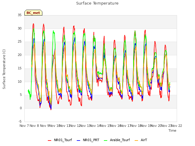195x146 pixels.
Task: Click the 25 y-axis tick label
Action: coord(19,42)
